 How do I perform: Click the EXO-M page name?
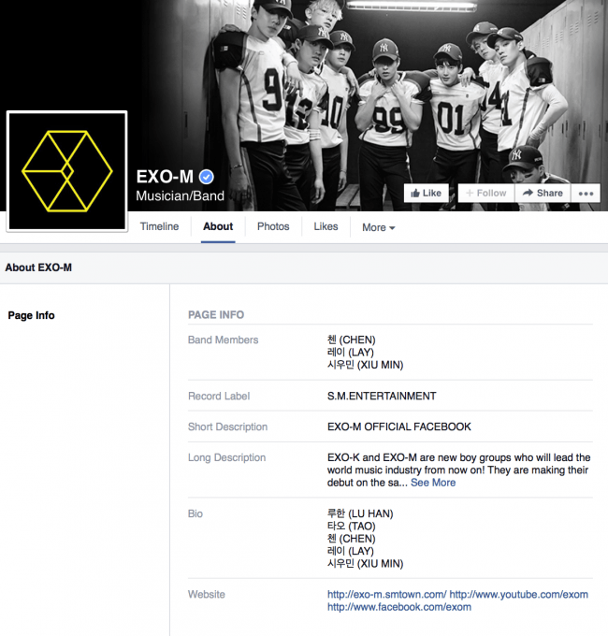pyautogui.click(x=165, y=177)
